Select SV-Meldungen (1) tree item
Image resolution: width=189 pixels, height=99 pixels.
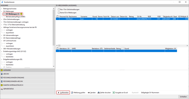pyautogui.click(x=13, y=14)
